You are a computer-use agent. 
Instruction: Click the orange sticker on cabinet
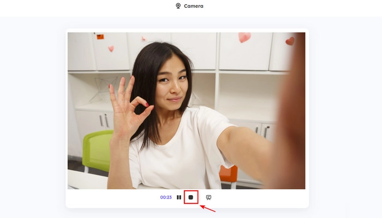click(x=100, y=36)
